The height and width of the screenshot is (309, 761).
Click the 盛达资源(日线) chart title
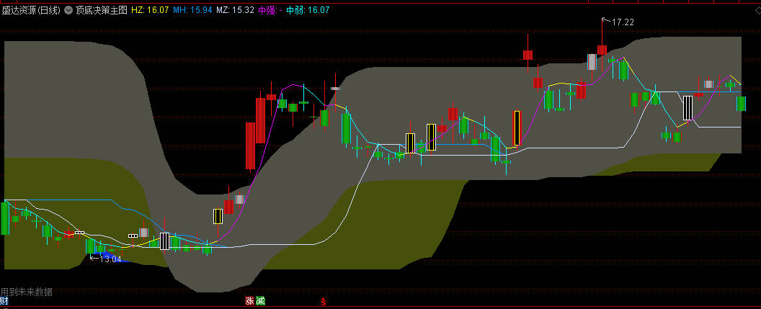(32, 9)
